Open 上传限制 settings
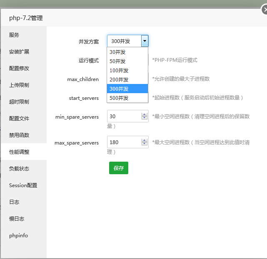The width and height of the screenshot is (267, 259). 19,85
